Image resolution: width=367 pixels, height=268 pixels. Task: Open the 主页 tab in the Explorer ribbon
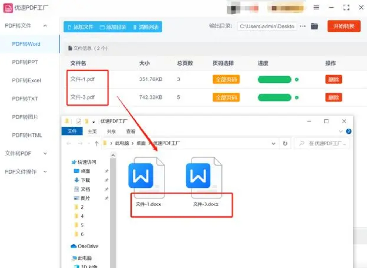(92, 131)
